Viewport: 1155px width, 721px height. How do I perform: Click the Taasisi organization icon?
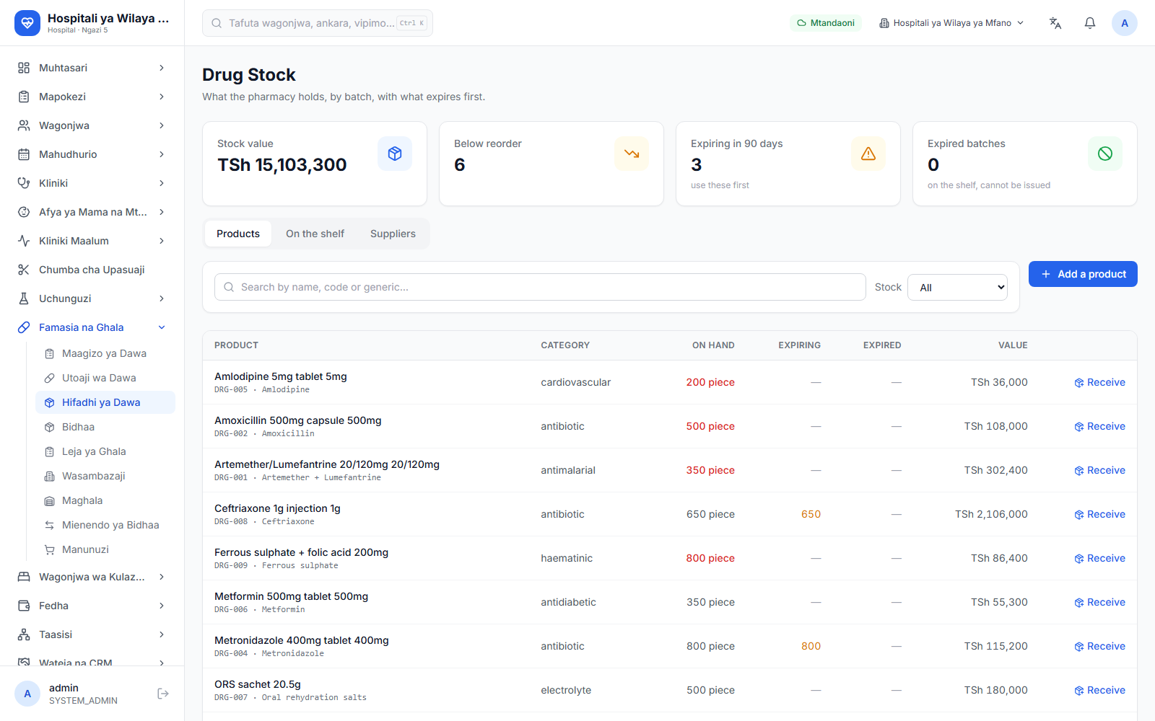24,634
